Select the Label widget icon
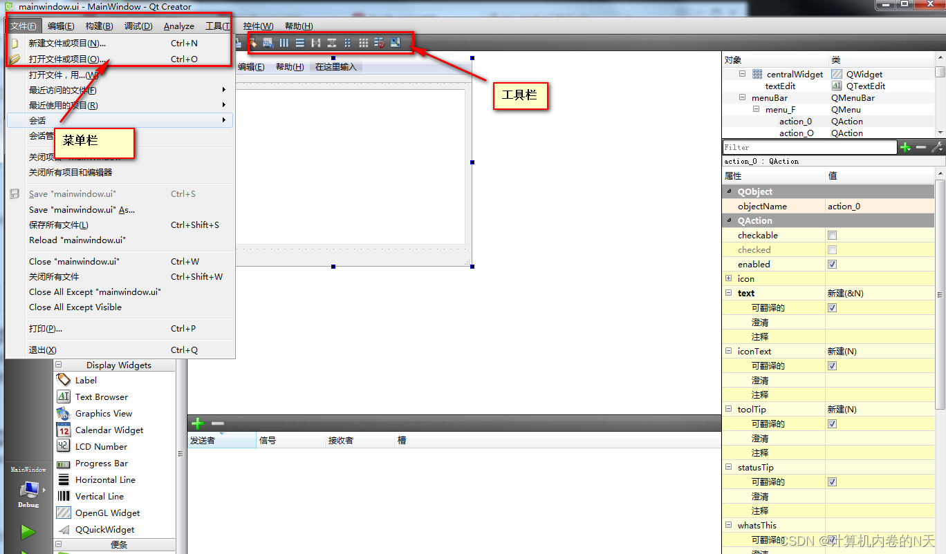Viewport: 946px width, 554px height. coord(64,380)
